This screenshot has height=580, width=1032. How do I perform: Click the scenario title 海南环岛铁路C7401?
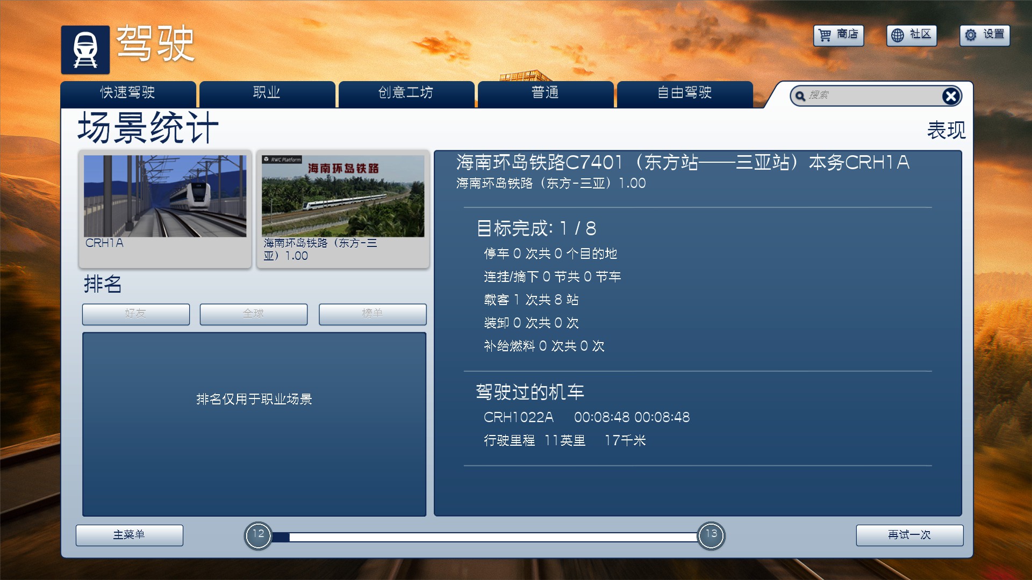[683, 162]
